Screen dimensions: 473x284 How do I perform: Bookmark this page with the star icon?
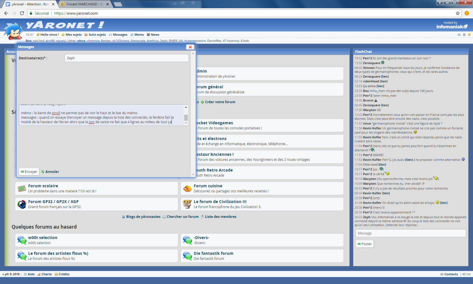458,13
